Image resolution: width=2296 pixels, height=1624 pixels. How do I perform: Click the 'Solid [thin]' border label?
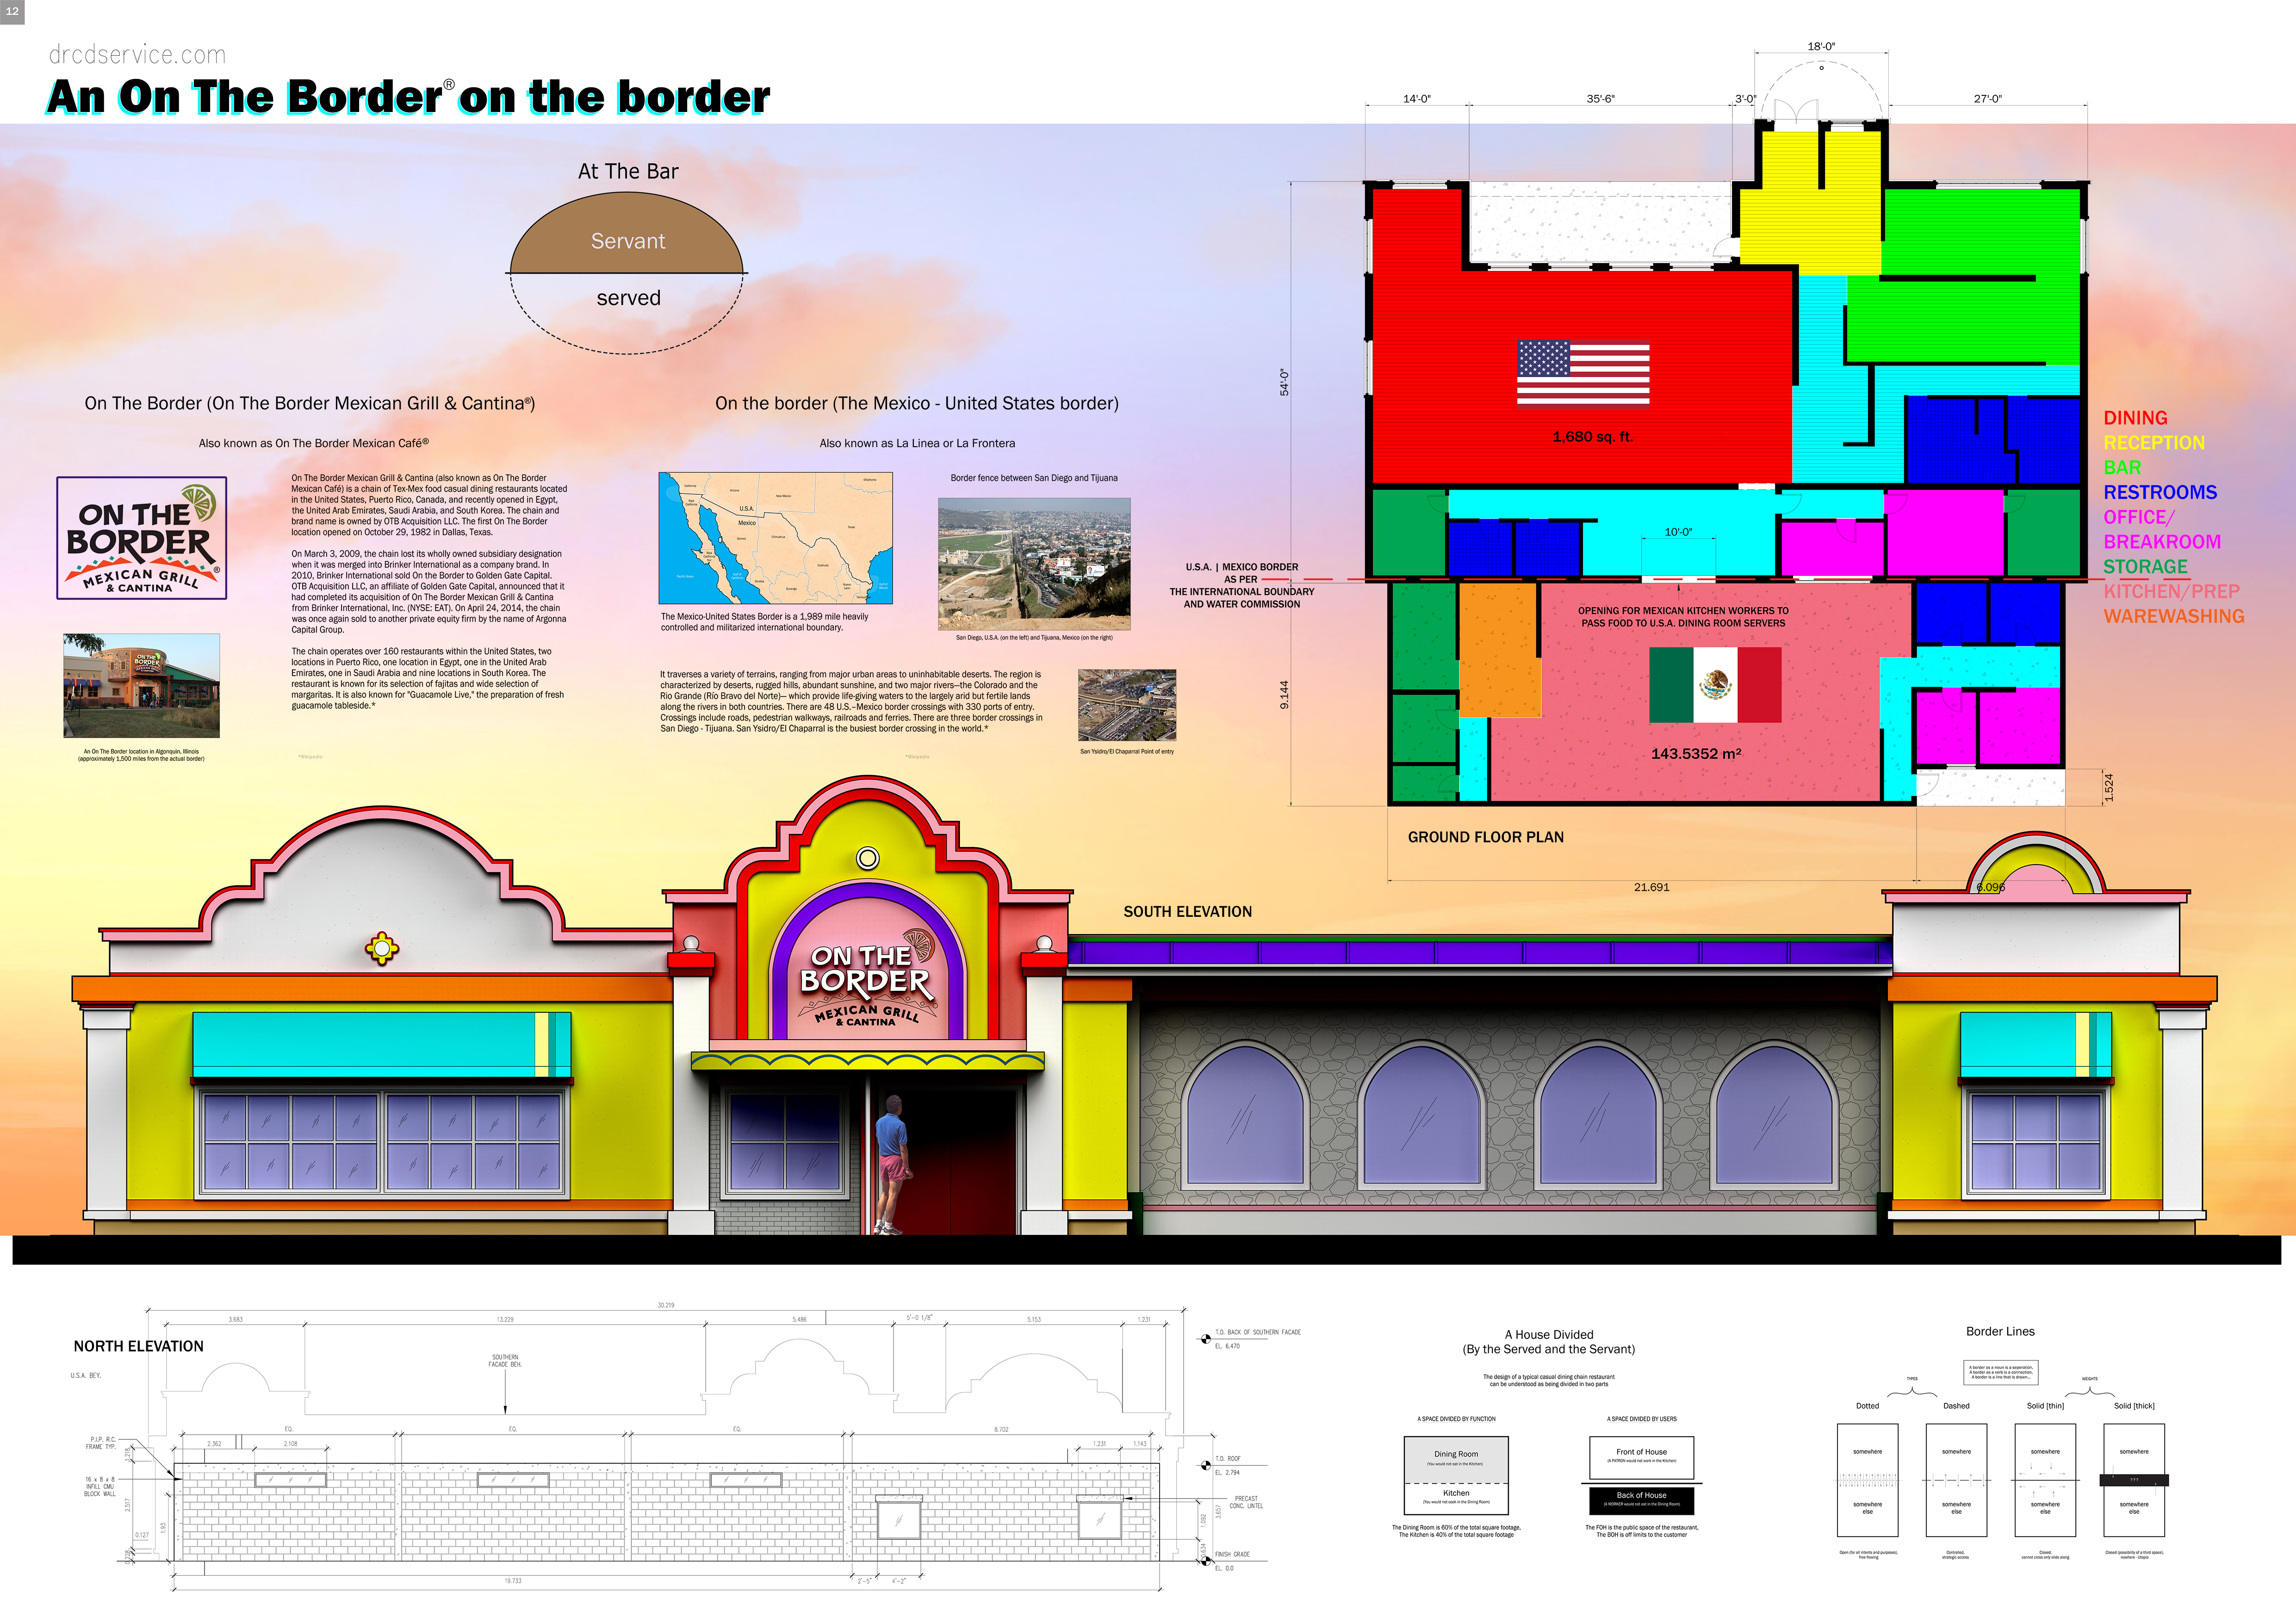[2045, 1406]
